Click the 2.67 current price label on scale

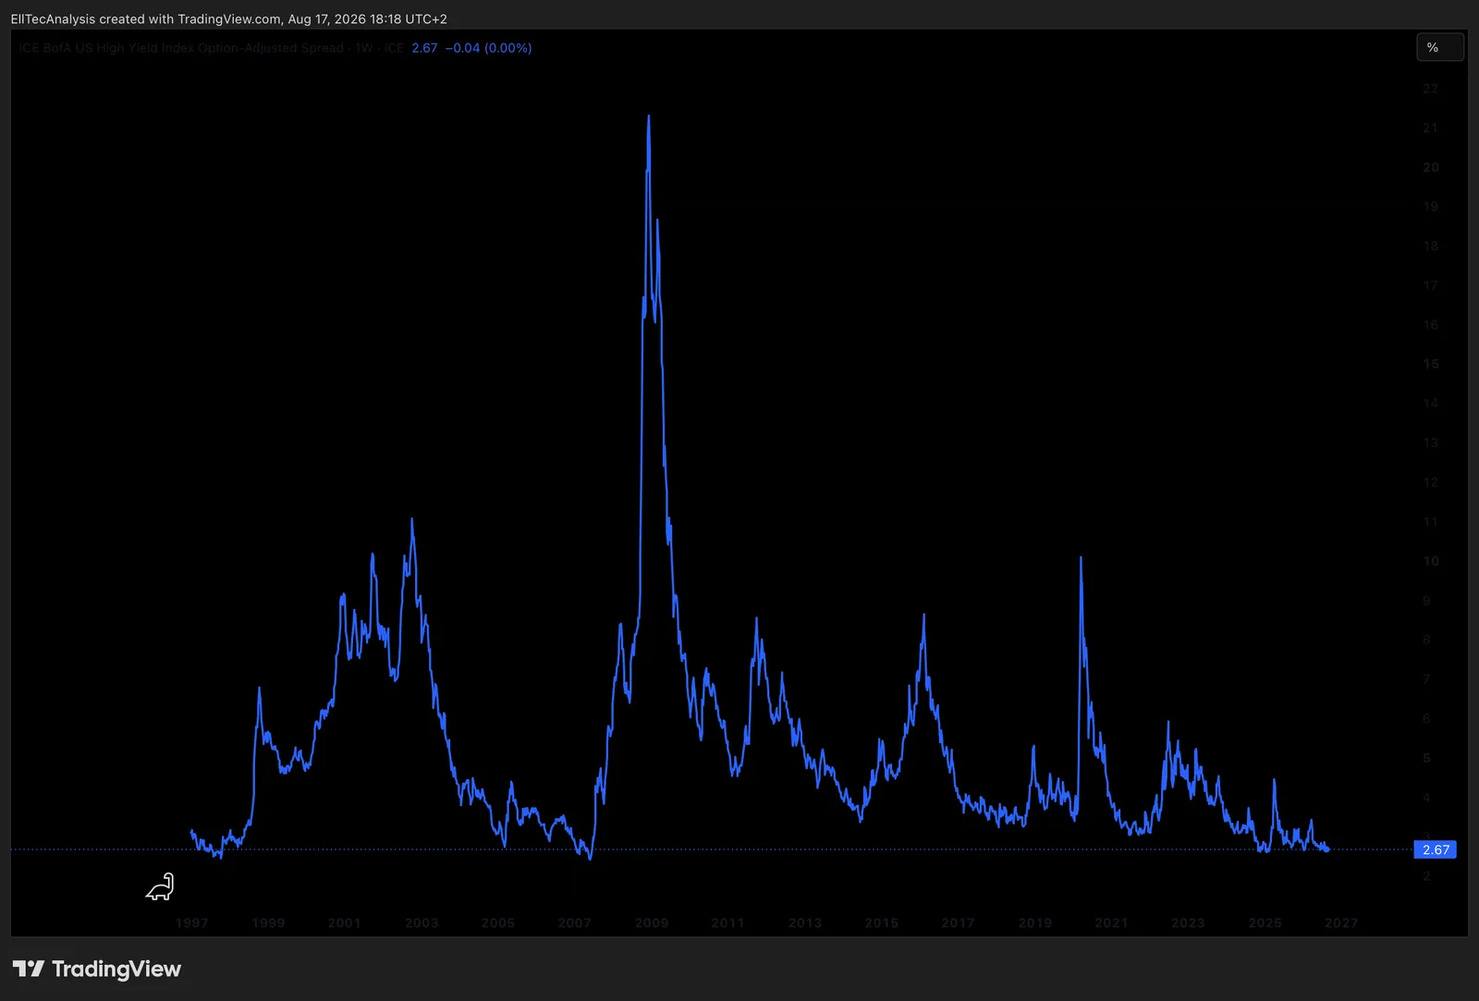(1436, 849)
